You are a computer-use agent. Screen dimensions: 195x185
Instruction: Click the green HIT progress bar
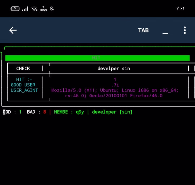point(97,58)
